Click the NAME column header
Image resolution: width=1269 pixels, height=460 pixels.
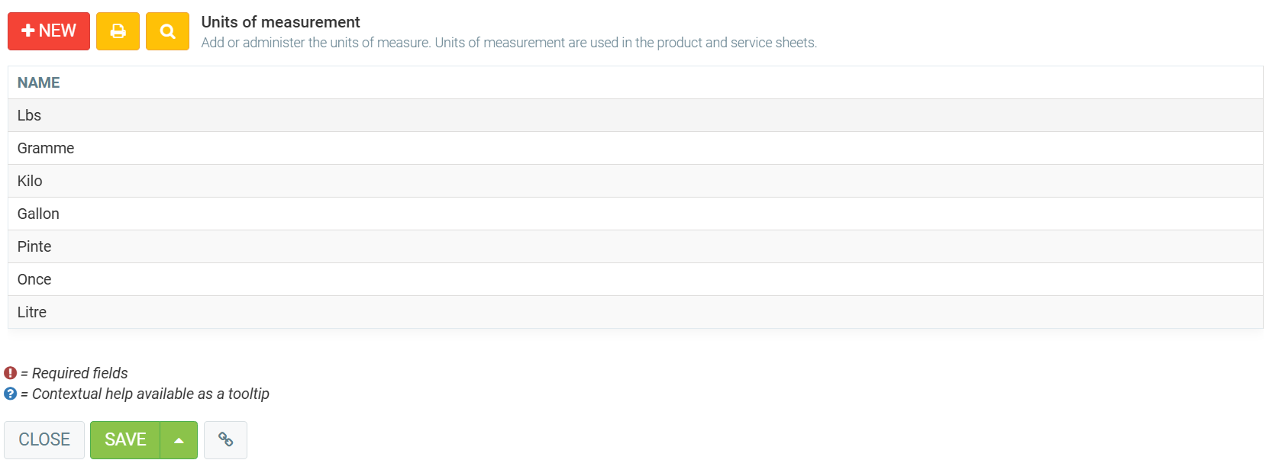coord(39,82)
